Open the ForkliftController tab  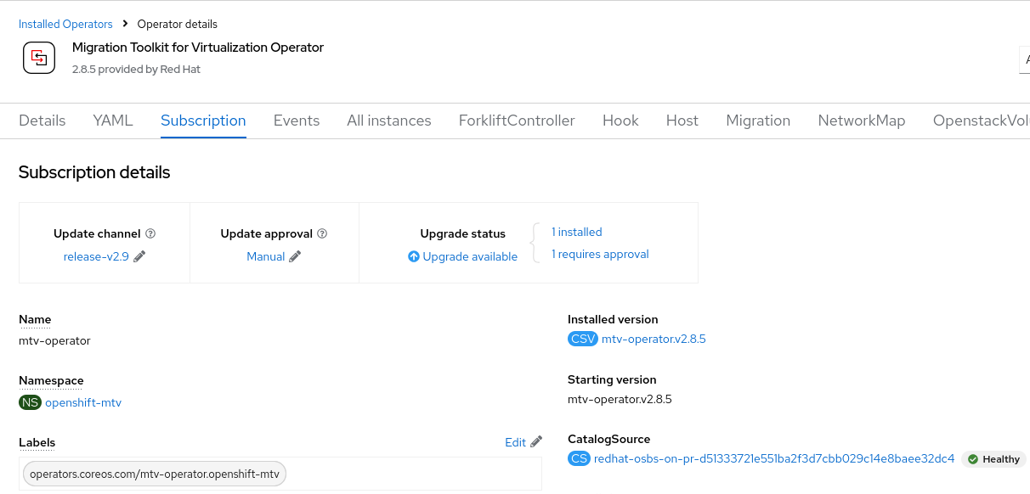coord(517,121)
